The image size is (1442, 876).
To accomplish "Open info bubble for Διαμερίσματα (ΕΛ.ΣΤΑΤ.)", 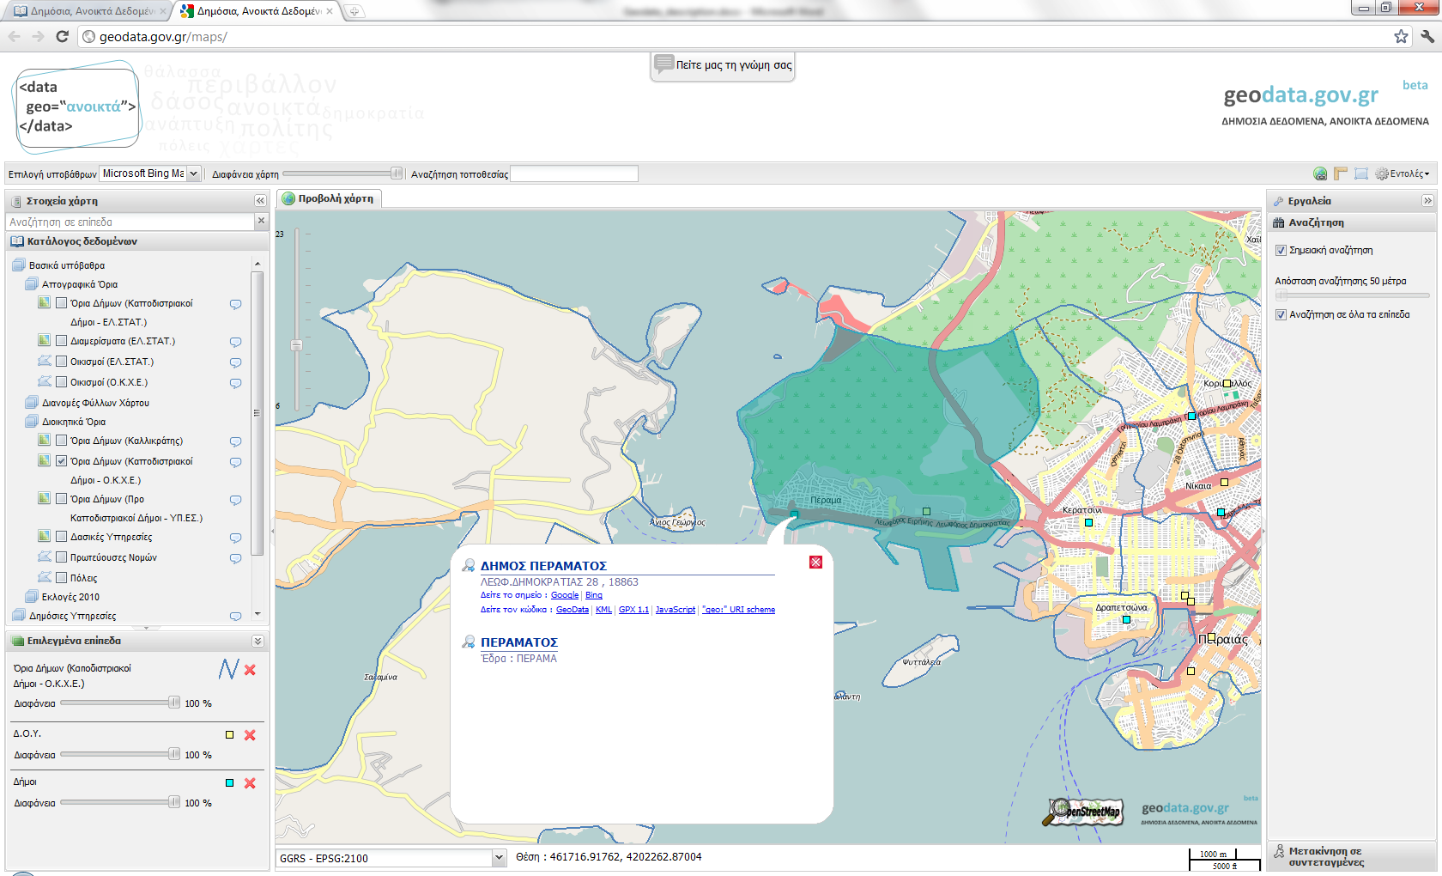I will [x=235, y=342].
